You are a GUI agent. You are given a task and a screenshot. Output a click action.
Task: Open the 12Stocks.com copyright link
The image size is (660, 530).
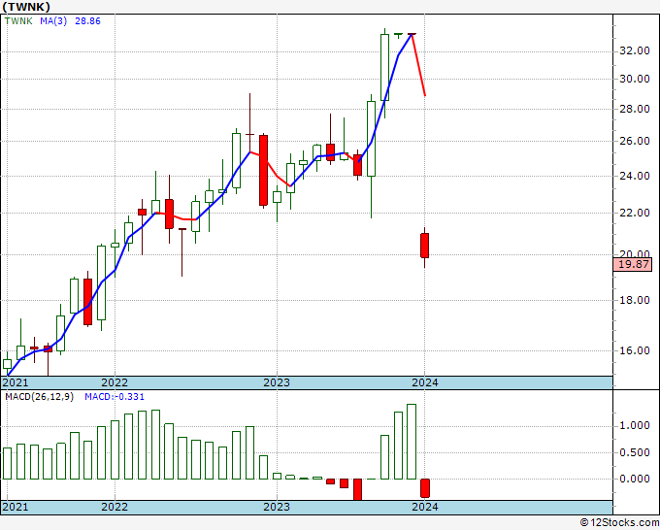click(619, 522)
